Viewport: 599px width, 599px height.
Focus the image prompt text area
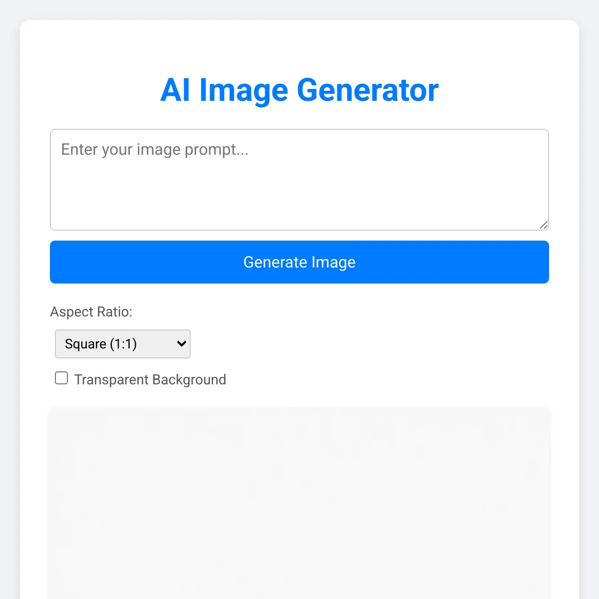[x=299, y=180]
